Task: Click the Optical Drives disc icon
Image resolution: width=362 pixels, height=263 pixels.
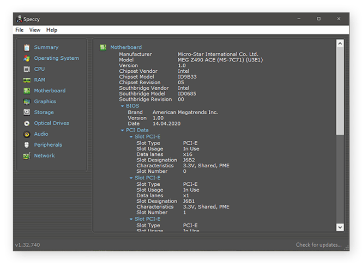Action: 27,123
